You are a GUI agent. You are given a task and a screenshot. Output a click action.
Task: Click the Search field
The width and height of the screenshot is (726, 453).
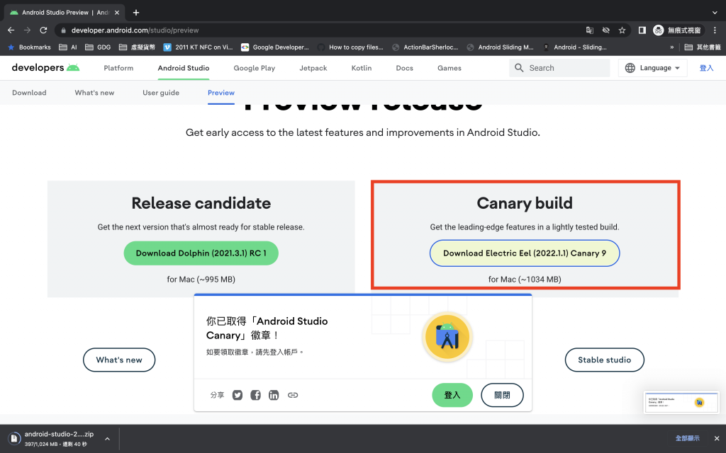coord(559,68)
